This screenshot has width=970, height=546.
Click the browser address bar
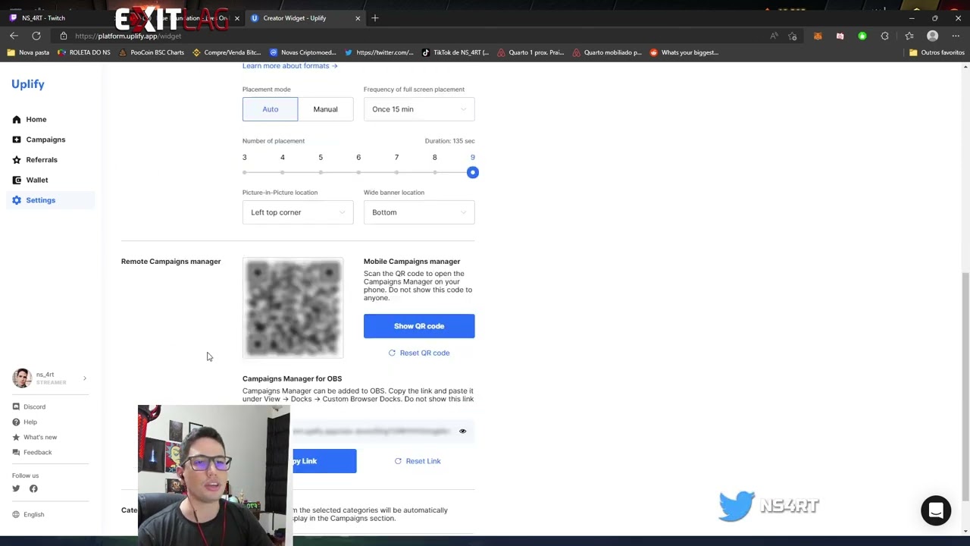[409, 36]
